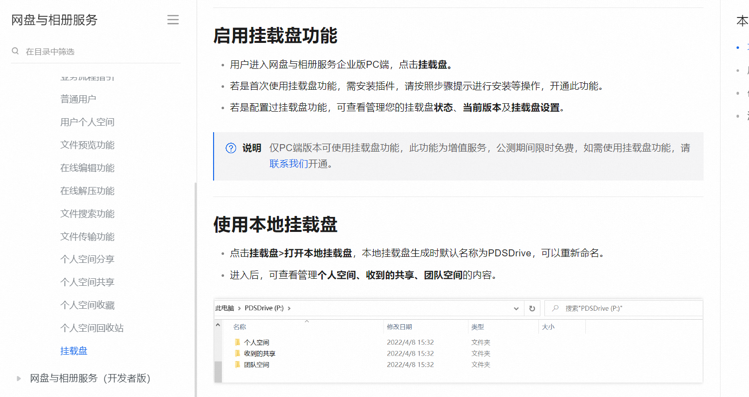Go to 在线编辑功能 page
The width and height of the screenshot is (749, 397).
pos(87,168)
